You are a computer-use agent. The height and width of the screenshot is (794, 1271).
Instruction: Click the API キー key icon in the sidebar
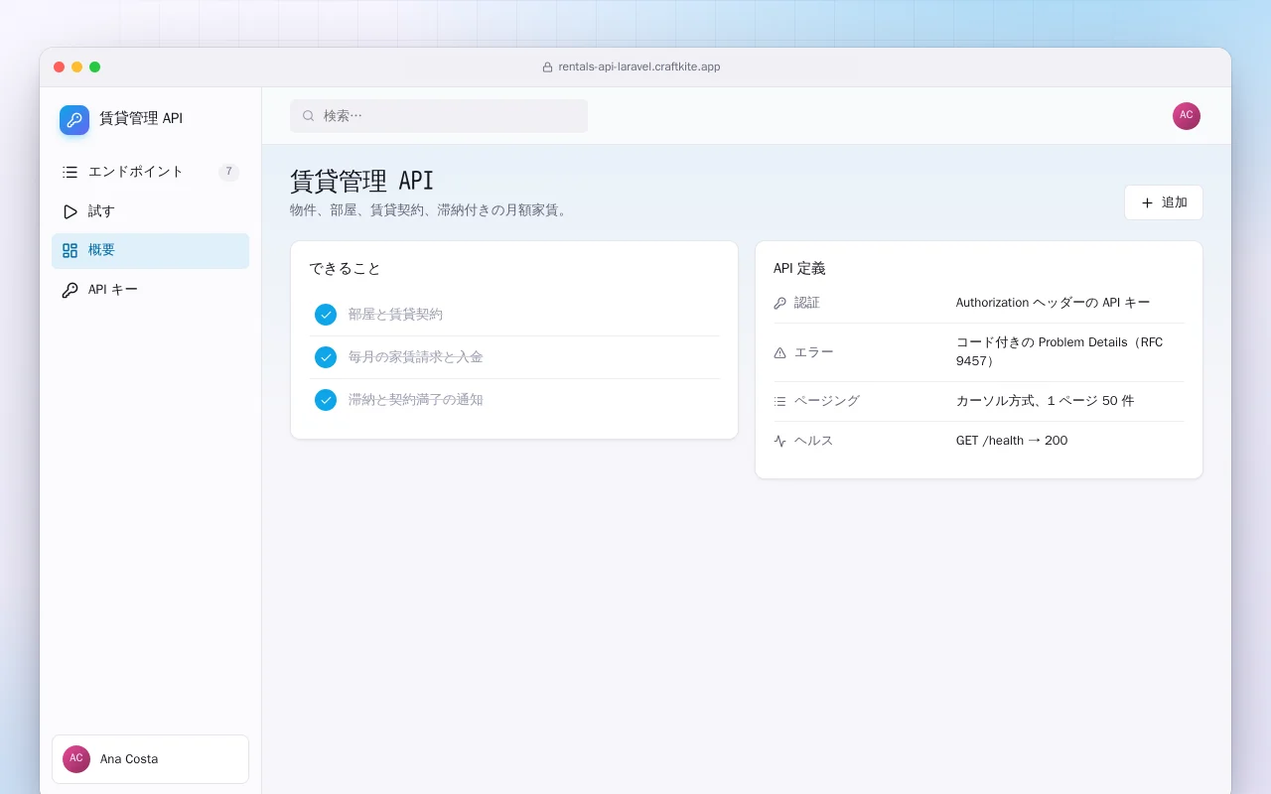click(x=70, y=290)
